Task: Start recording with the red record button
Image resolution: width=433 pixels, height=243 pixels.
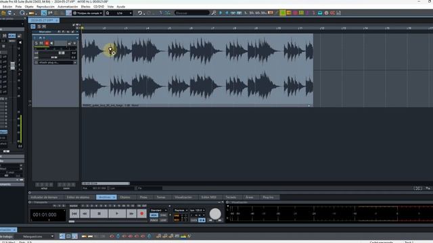Action: point(142,213)
